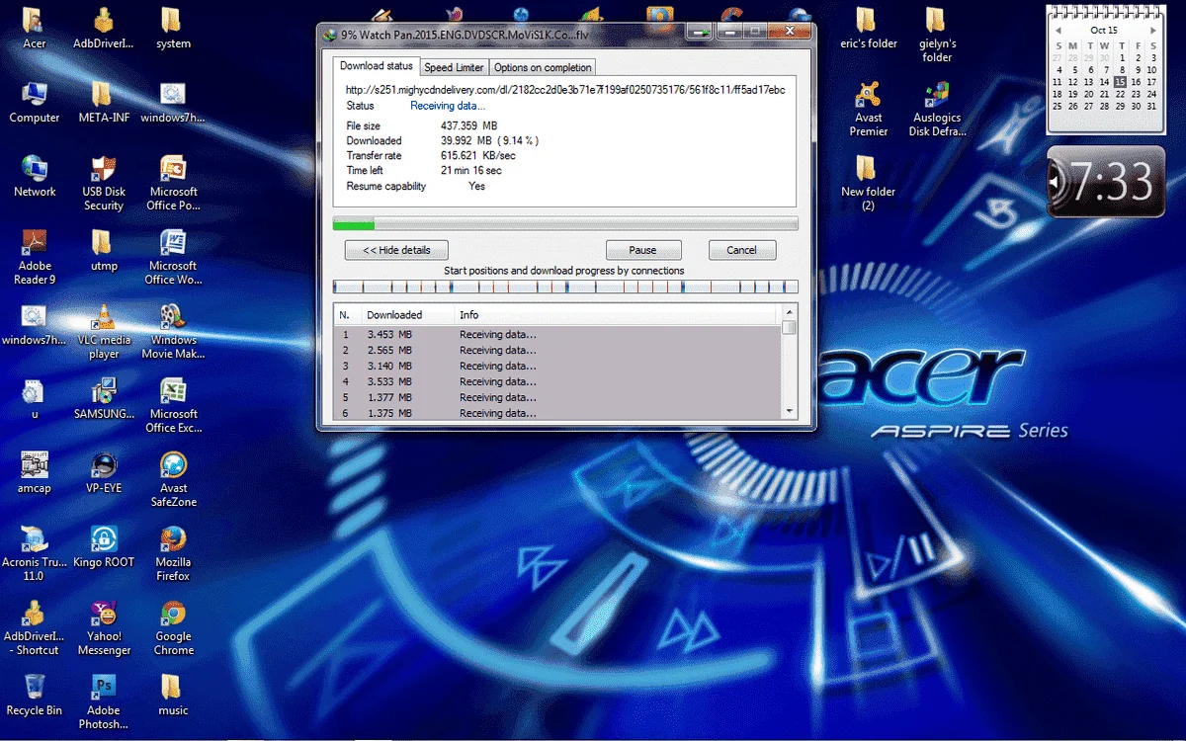Click the 437.359 MB file size value

tap(468, 125)
